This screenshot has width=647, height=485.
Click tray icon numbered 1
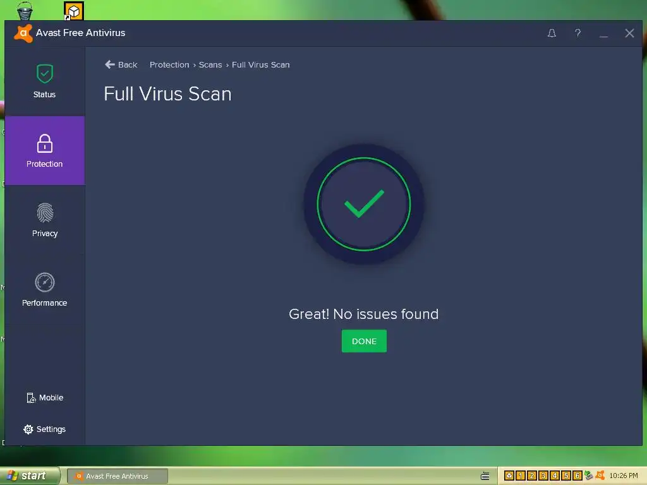[x=521, y=476]
